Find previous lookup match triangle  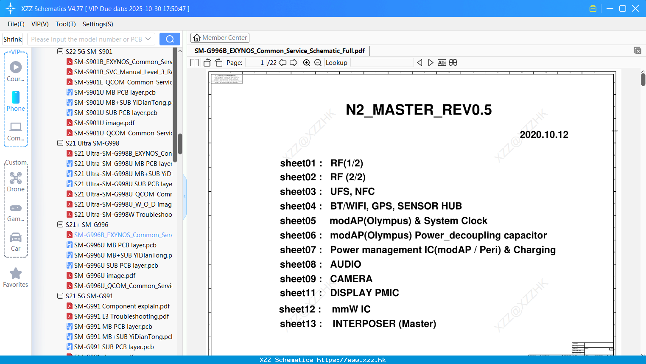pyautogui.click(x=419, y=63)
